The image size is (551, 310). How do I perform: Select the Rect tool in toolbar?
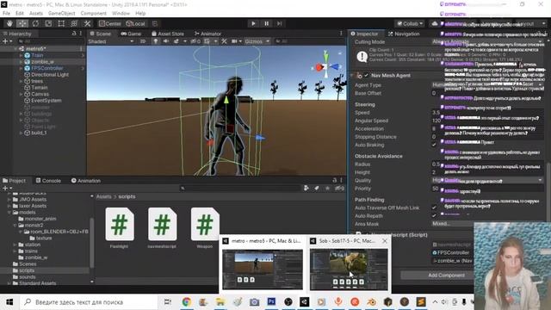pos(61,23)
